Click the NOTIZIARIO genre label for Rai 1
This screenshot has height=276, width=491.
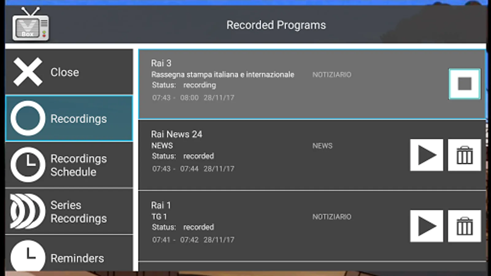332,217
